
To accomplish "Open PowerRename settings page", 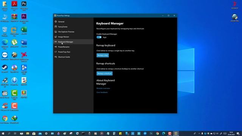I will [x=73, y=47].
